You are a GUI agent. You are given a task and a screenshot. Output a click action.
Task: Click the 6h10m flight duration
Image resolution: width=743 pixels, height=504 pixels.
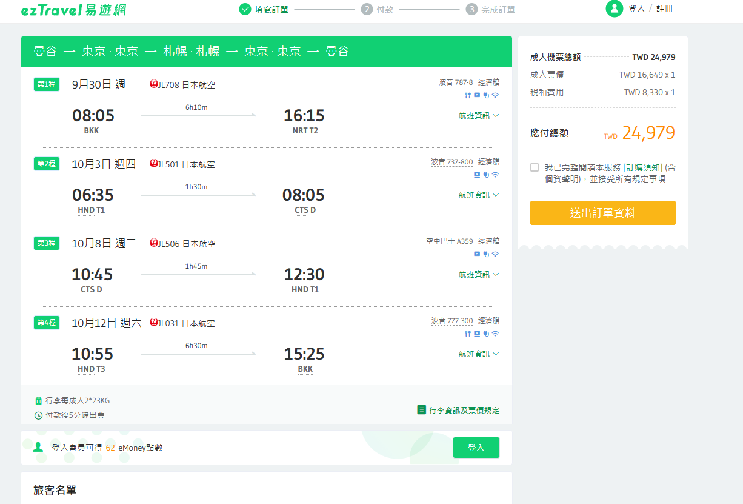coord(196,107)
